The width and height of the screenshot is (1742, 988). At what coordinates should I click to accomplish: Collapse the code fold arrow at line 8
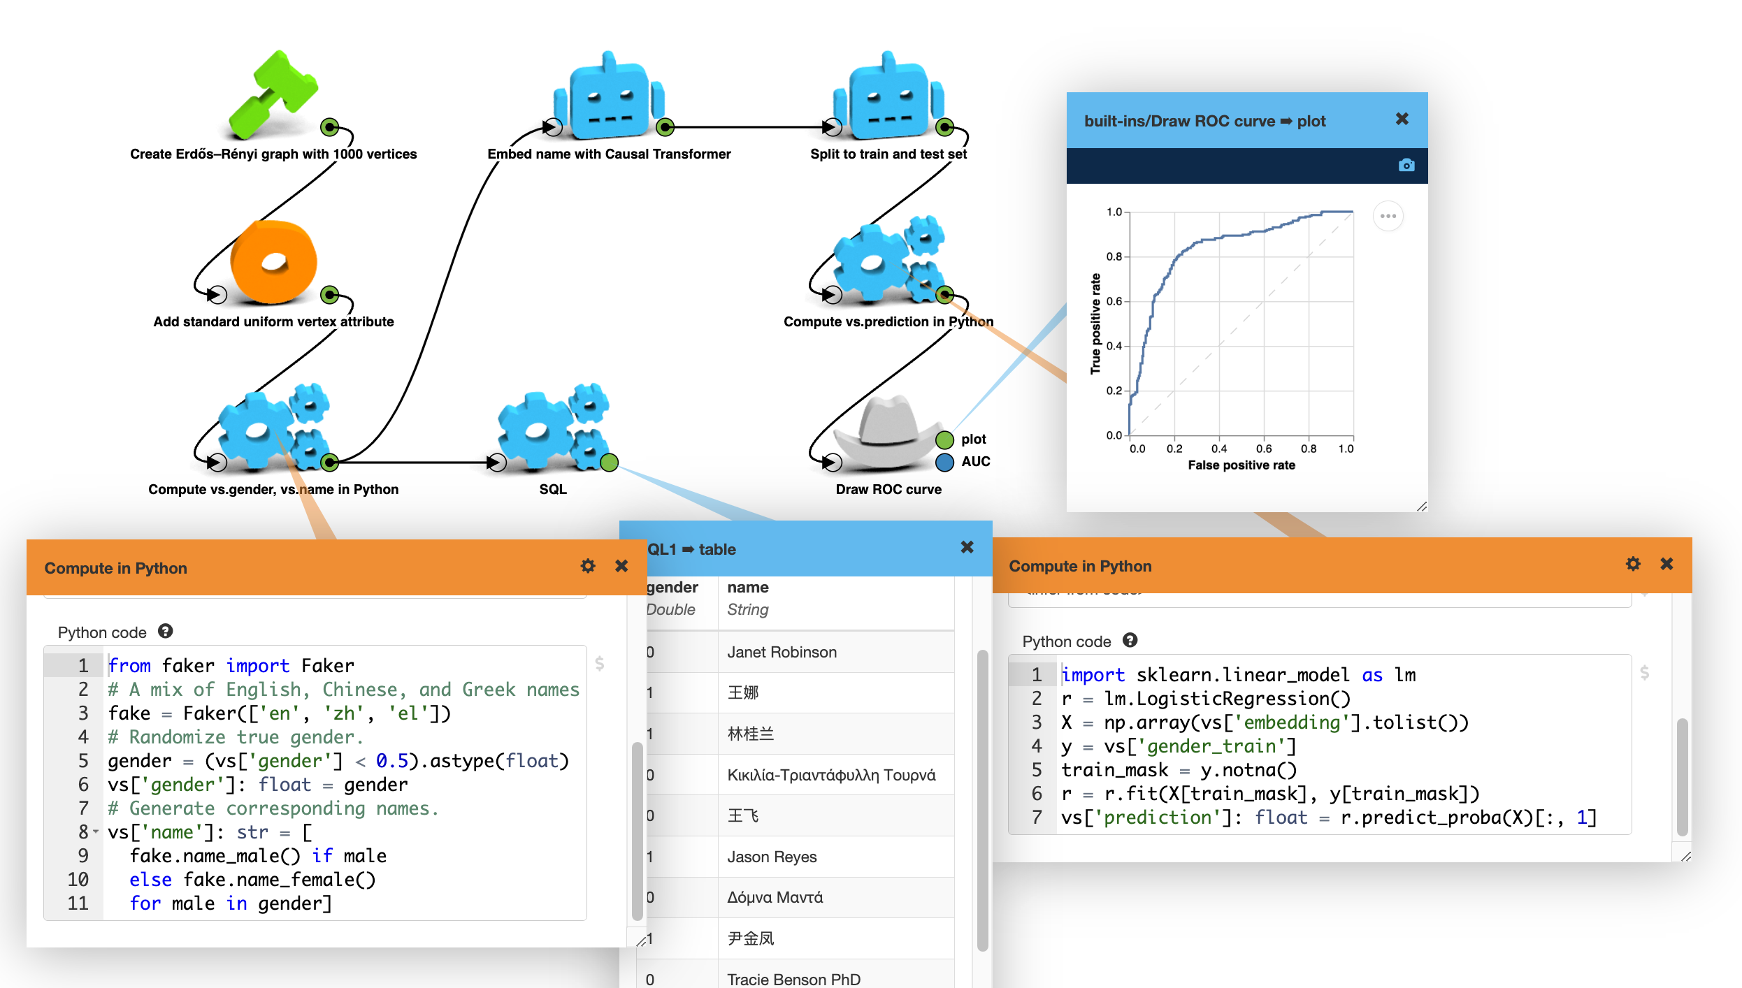tap(96, 832)
